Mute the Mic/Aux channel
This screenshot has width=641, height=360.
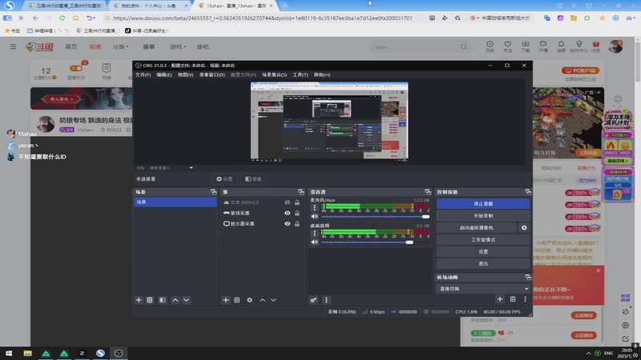314,217
